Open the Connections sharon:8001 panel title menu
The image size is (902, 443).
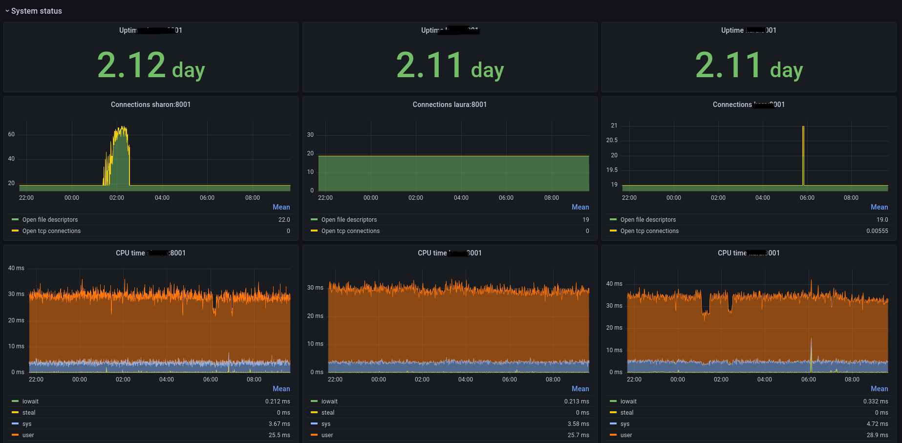coord(150,105)
